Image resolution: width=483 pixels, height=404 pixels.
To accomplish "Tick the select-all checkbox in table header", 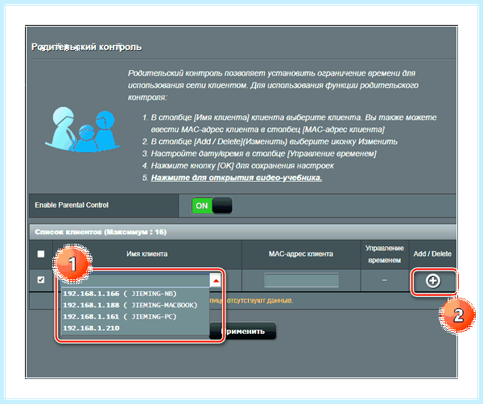I will click(41, 254).
